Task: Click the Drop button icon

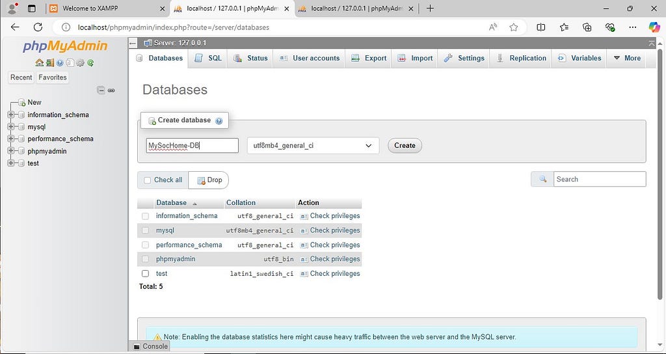Action: point(201,180)
